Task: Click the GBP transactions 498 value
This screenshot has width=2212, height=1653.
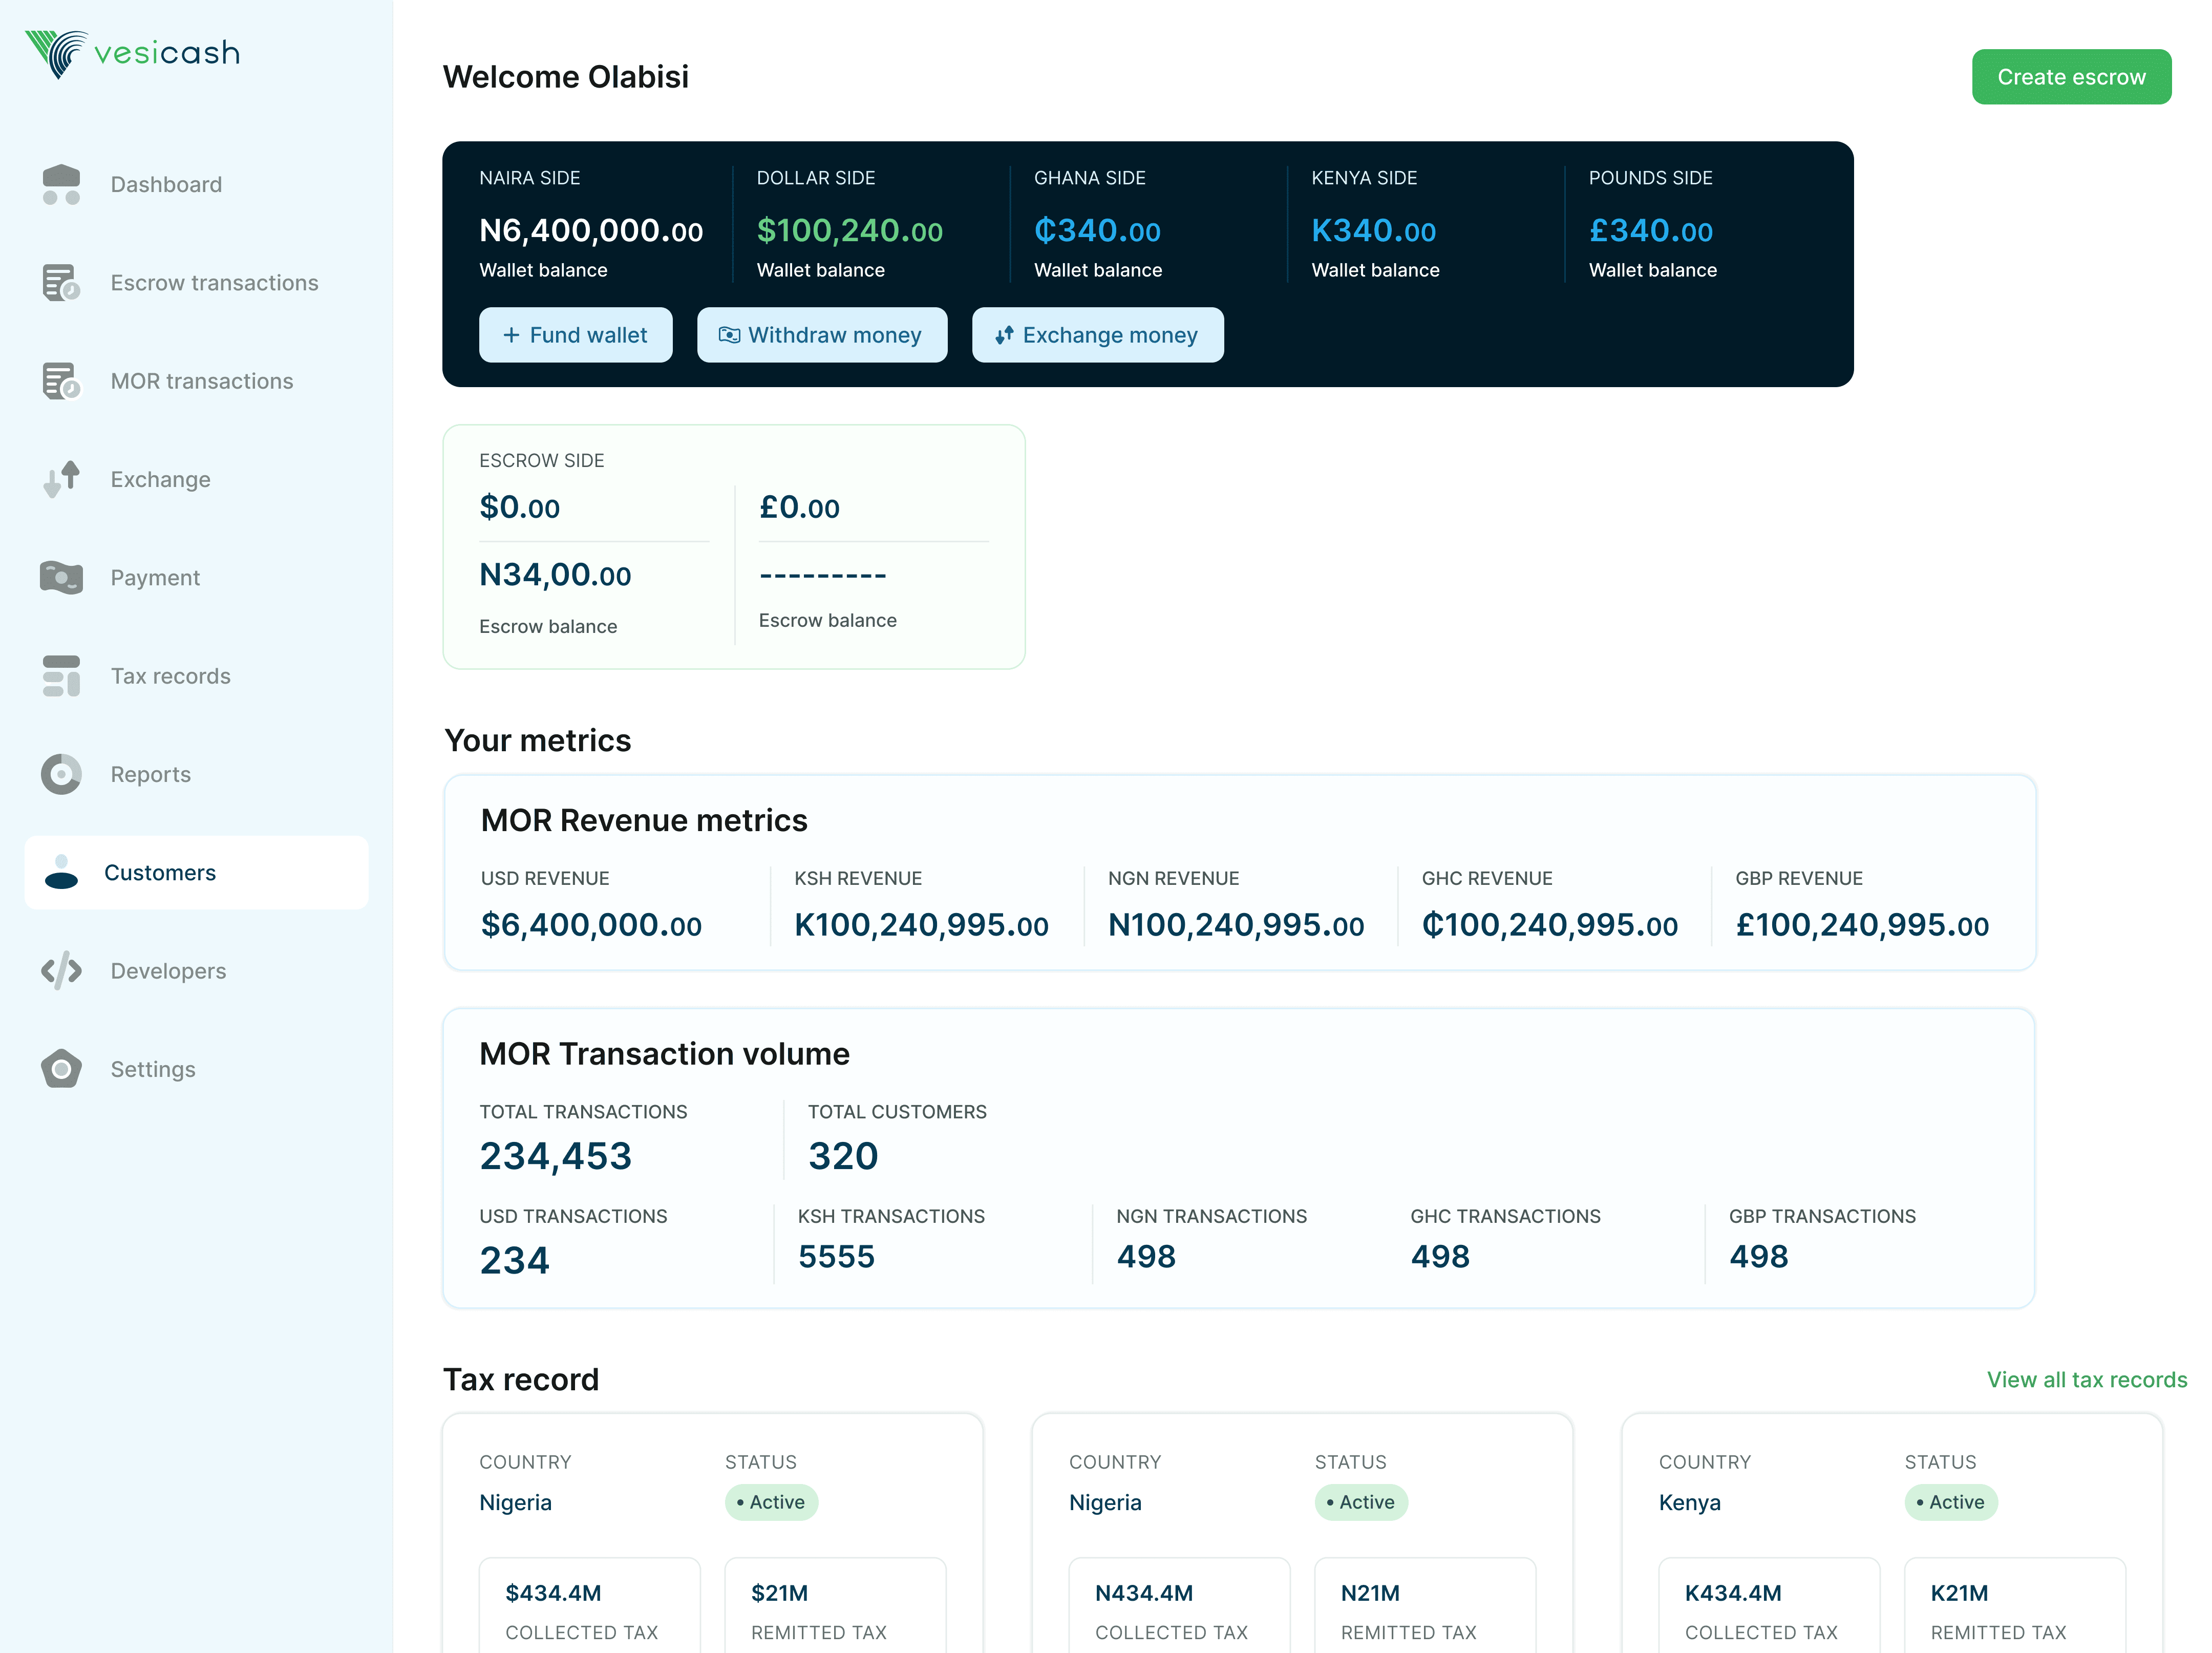Action: pyautogui.click(x=1759, y=1257)
